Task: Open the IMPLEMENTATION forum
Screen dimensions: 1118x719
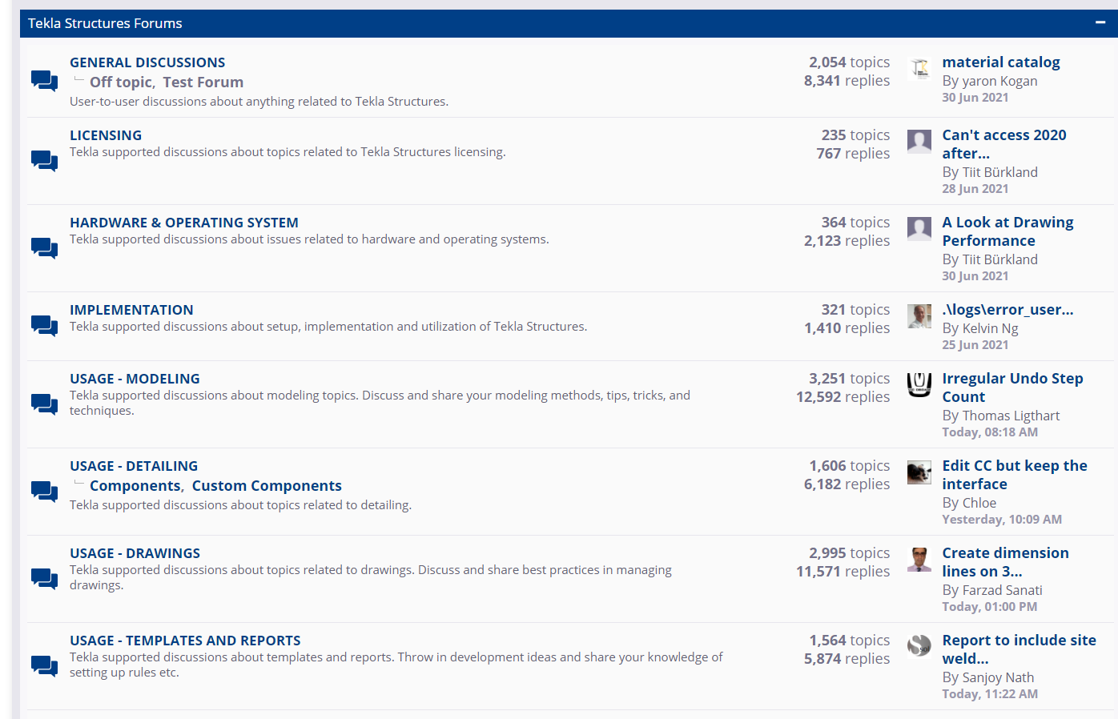Action: [x=131, y=310]
